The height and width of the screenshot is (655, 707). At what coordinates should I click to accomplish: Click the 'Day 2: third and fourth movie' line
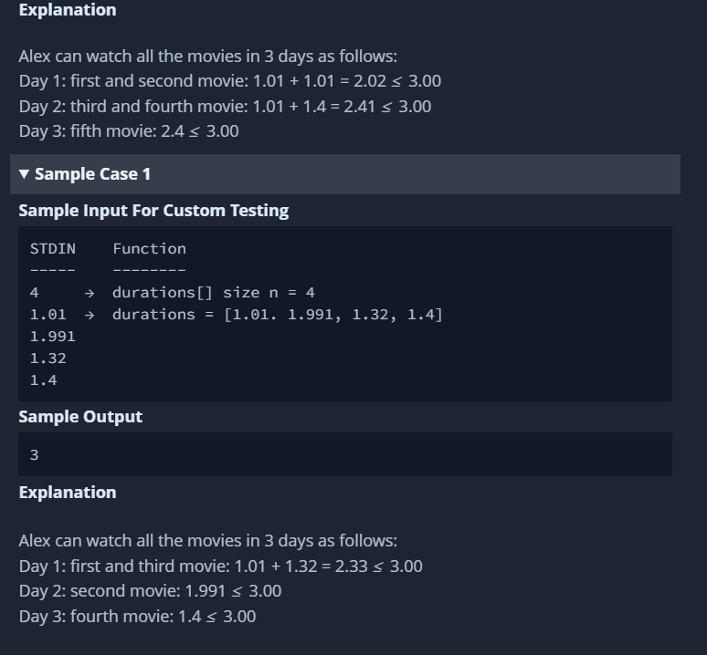(x=225, y=107)
